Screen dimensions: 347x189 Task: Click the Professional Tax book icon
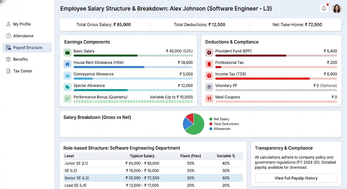coord(209,64)
